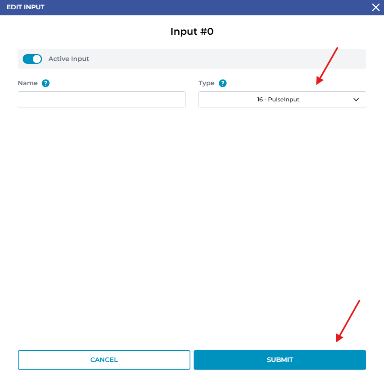Image resolution: width=384 pixels, height=385 pixels.
Task: Focus the Name text field
Action: pos(101,99)
